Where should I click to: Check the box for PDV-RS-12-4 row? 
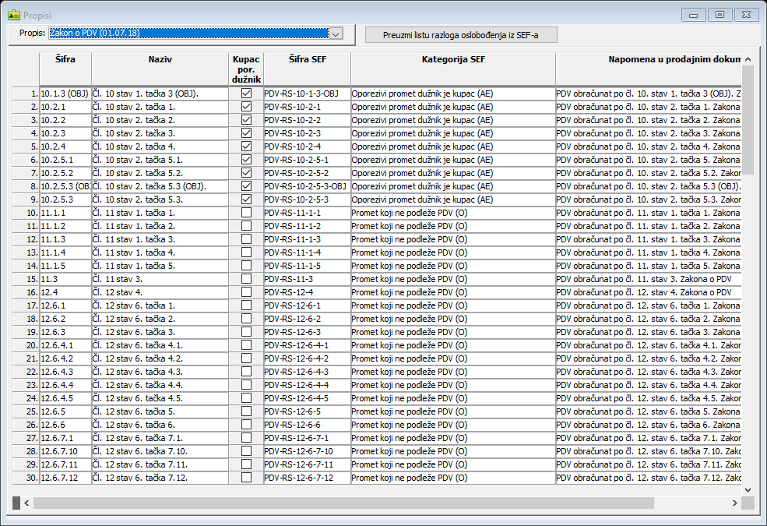246,292
